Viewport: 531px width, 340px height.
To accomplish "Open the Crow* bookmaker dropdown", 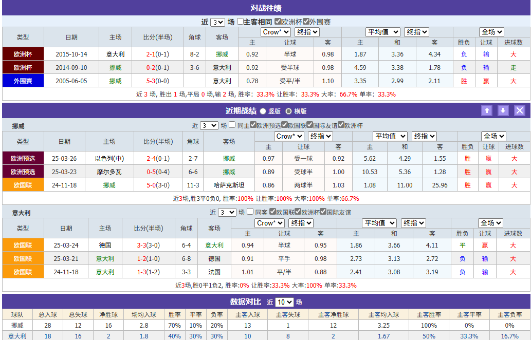I will (276, 32).
